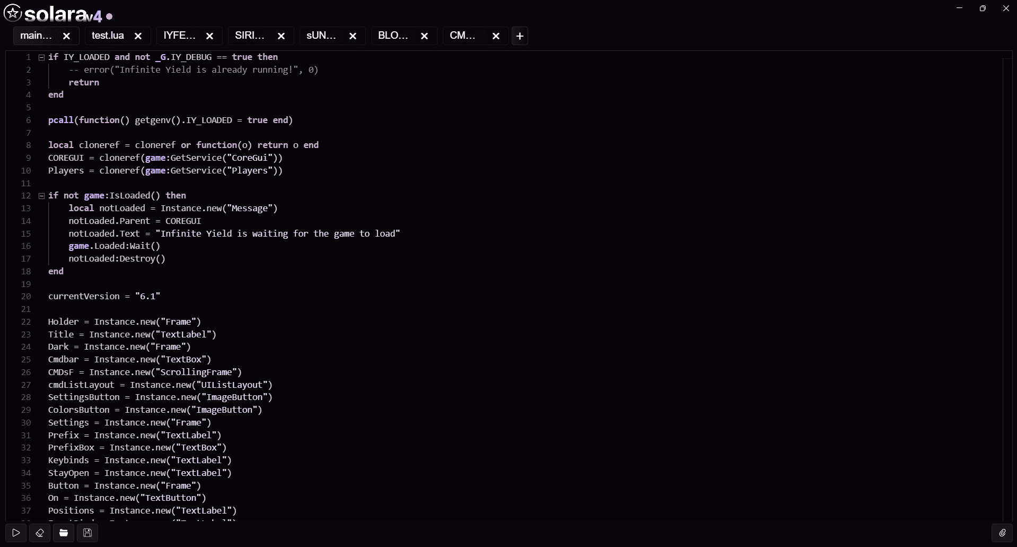The width and height of the screenshot is (1017, 547).
Task: Minimize the Solara window
Action: point(959,8)
